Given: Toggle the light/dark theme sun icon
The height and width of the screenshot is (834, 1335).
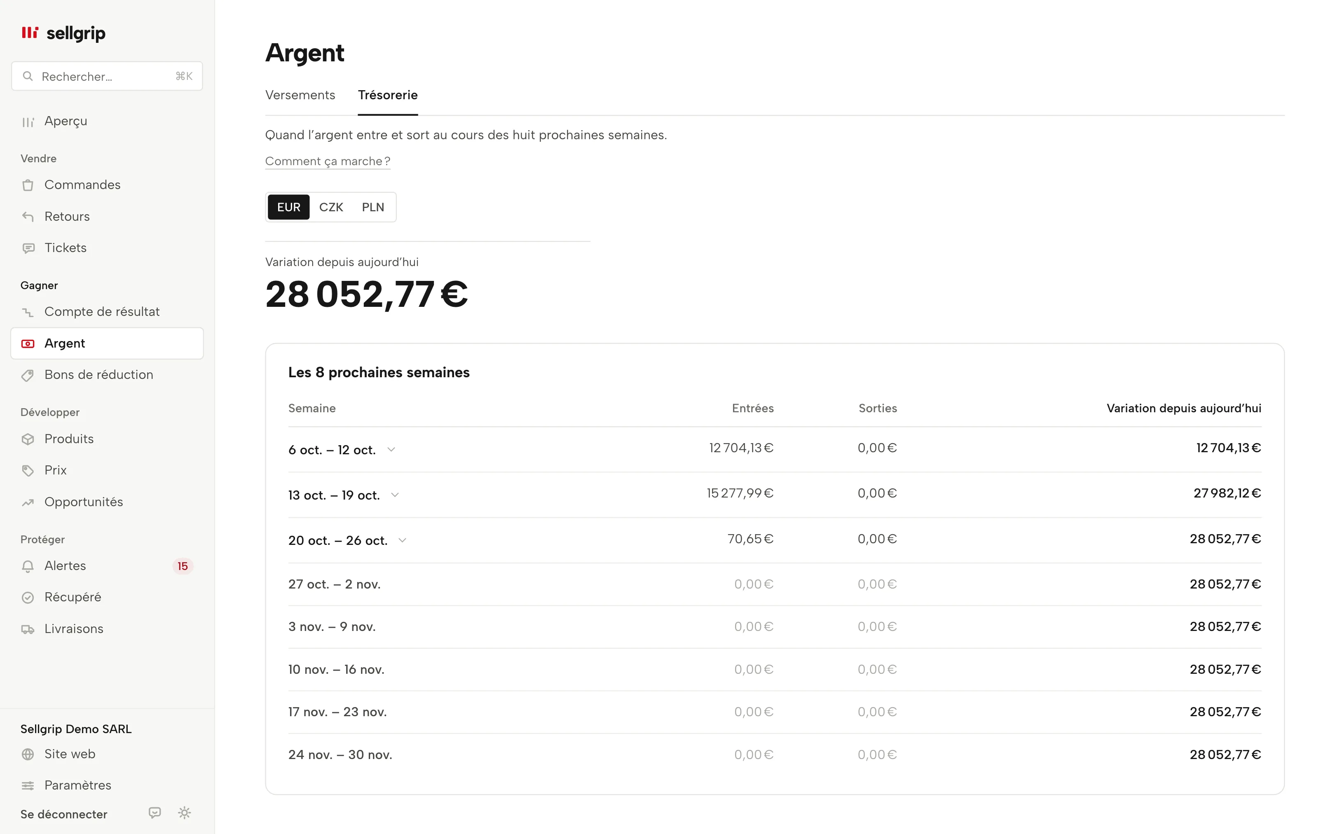Looking at the screenshot, I should point(184,813).
